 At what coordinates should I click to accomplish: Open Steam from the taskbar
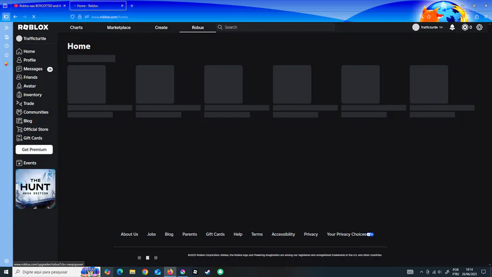click(x=208, y=272)
